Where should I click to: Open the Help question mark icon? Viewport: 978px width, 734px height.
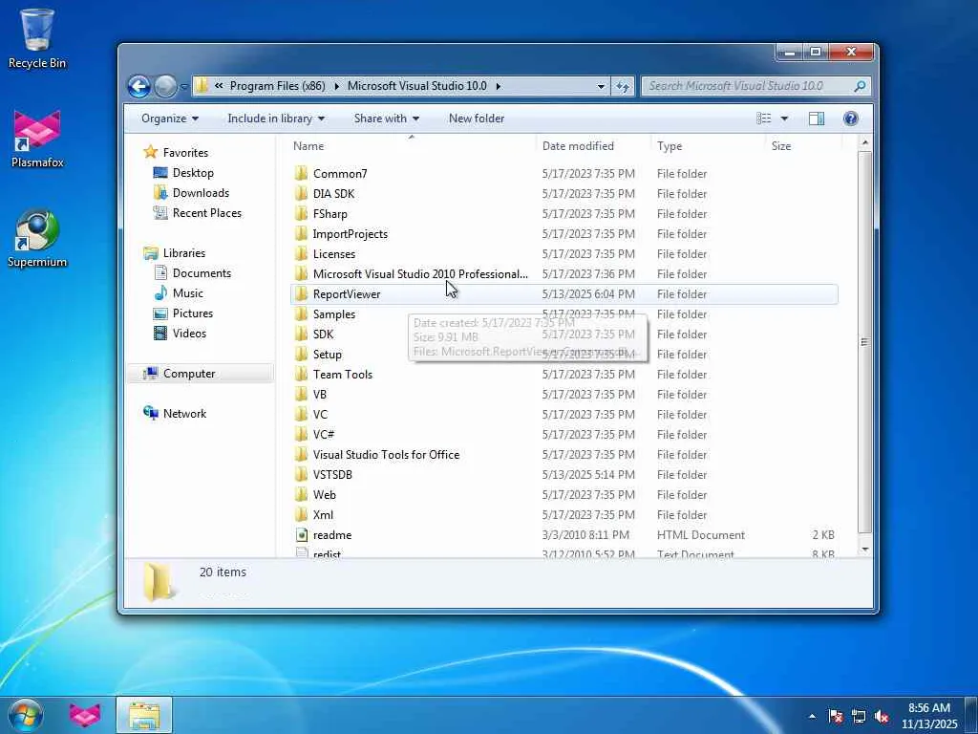tap(850, 119)
